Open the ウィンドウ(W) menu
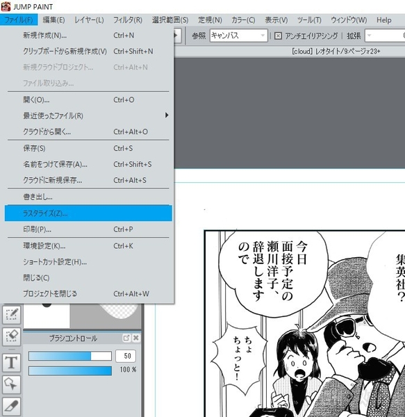 (349, 20)
